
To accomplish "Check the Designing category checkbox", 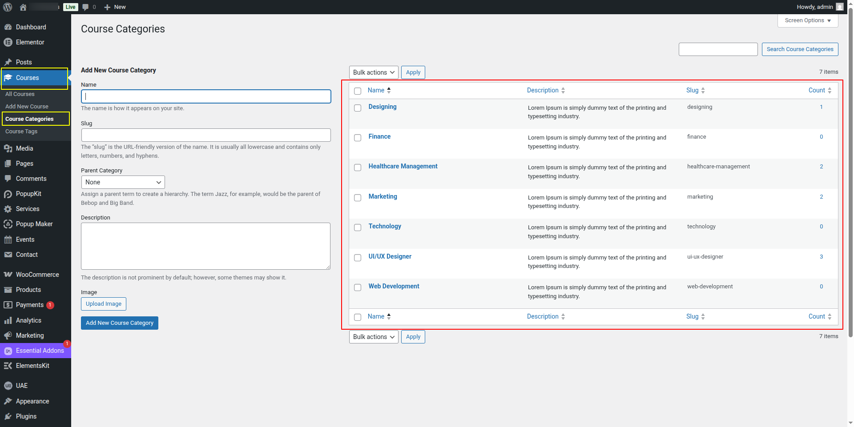I will coord(358,108).
